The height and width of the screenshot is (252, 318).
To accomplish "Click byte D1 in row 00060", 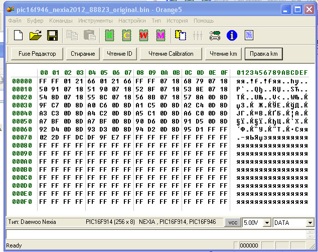I will click(200, 130).
